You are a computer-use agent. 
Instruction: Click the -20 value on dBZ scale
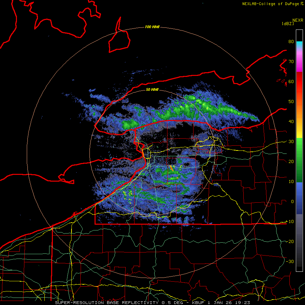[x=290, y=241]
